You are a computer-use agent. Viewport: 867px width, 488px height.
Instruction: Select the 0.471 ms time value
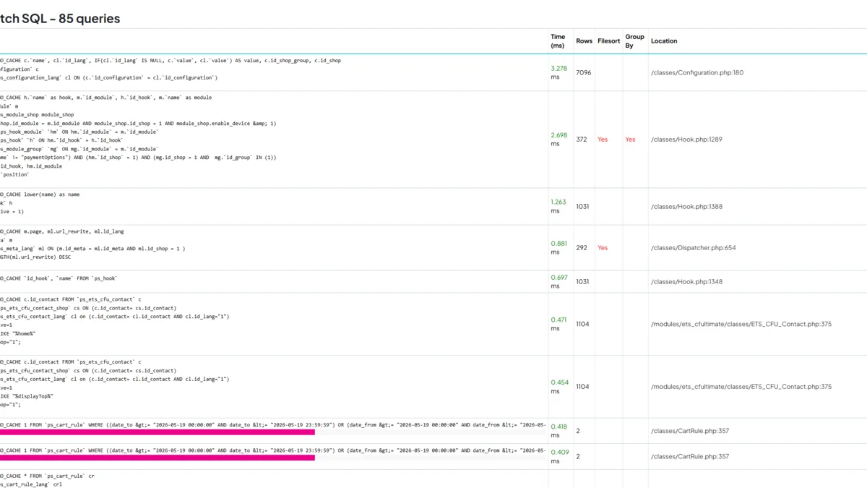[x=558, y=324]
